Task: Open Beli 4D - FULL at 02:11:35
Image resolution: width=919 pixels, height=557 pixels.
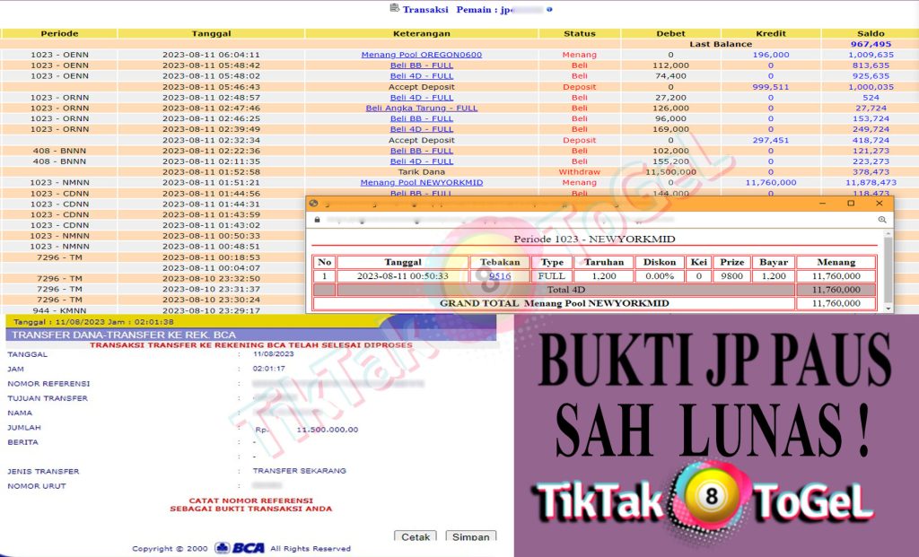Action: 422,161
